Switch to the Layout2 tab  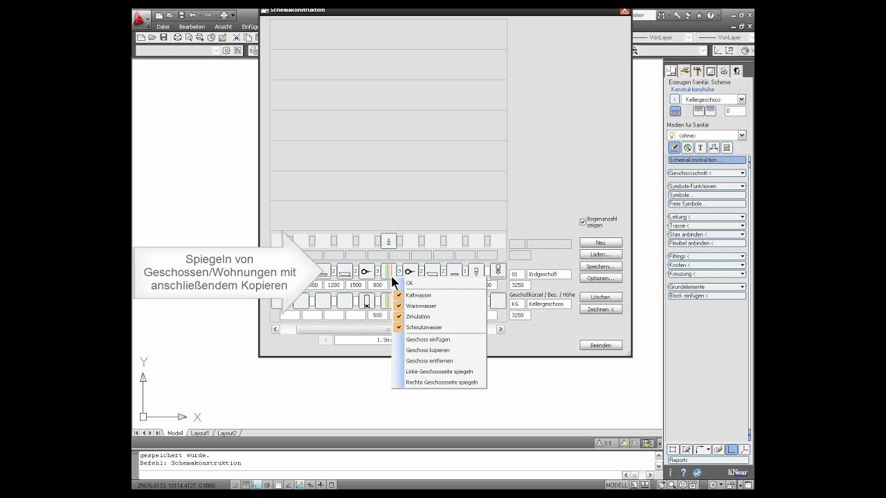227,433
